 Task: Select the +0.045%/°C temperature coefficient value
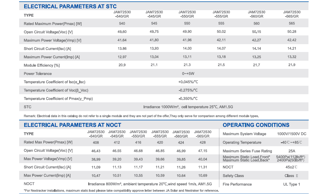pyautogui.click(x=188, y=82)
